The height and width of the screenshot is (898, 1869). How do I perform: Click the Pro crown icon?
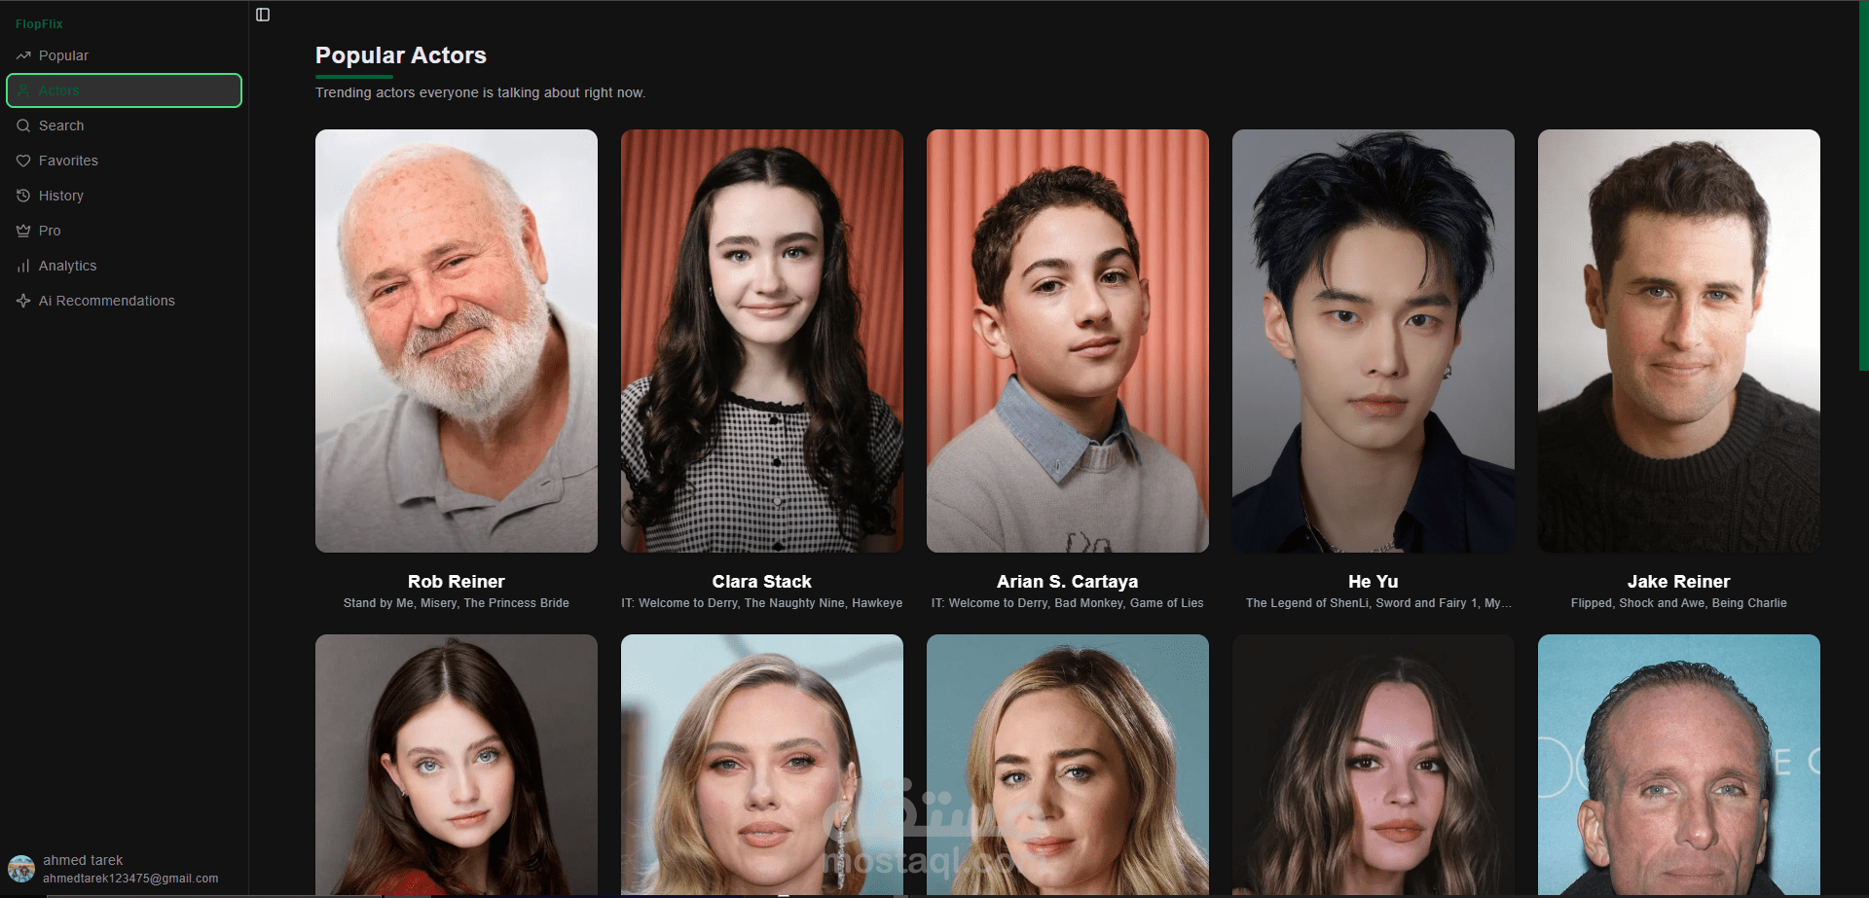pyautogui.click(x=23, y=231)
